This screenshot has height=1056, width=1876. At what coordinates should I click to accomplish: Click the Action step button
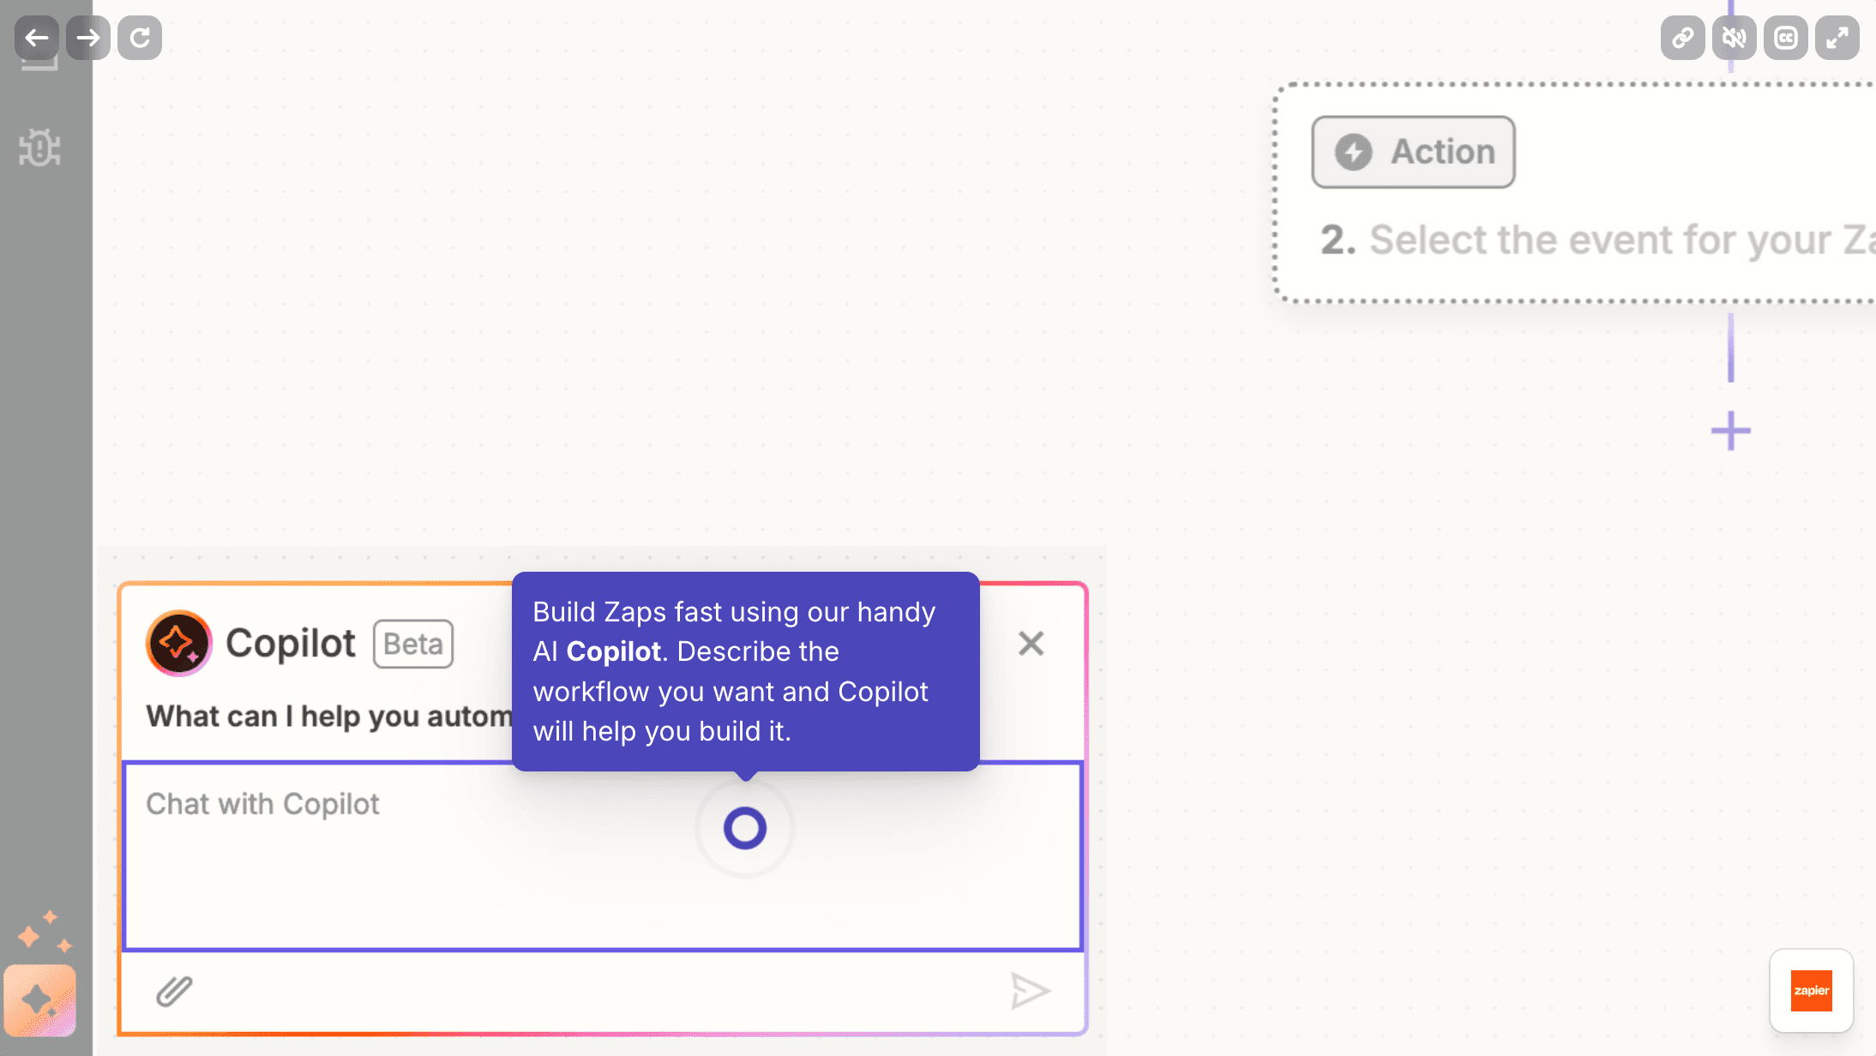(x=1413, y=152)
